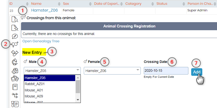
Task: Click the document with star sidebar icon
Action: click(15, 28)
